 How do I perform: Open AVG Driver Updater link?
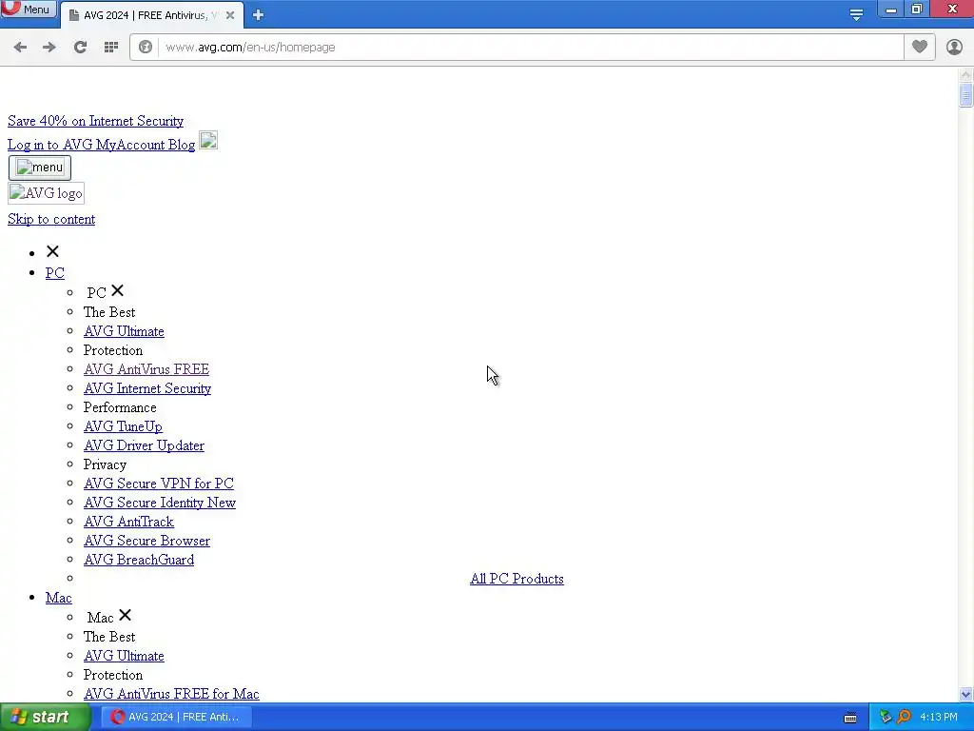(x=145, y=445)
